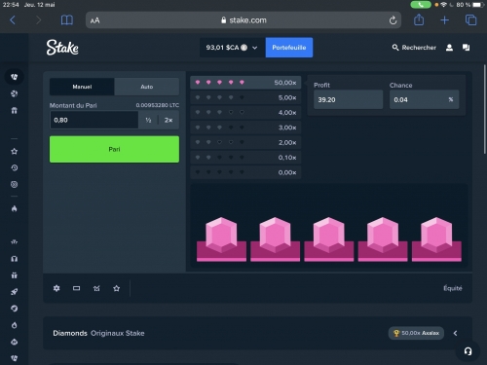Click the Originaux Stake link
The height and width of the screenshot is (365, 487).
(118, 333)
